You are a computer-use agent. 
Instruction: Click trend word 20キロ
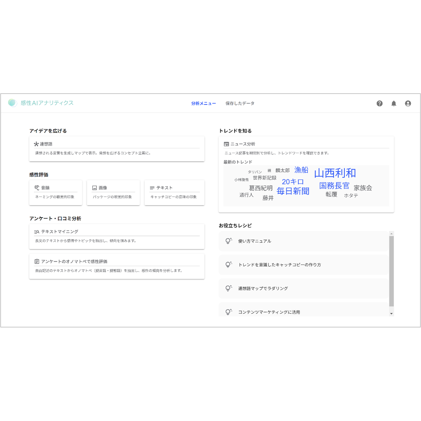pyautogui.click(x=293, y=182)
